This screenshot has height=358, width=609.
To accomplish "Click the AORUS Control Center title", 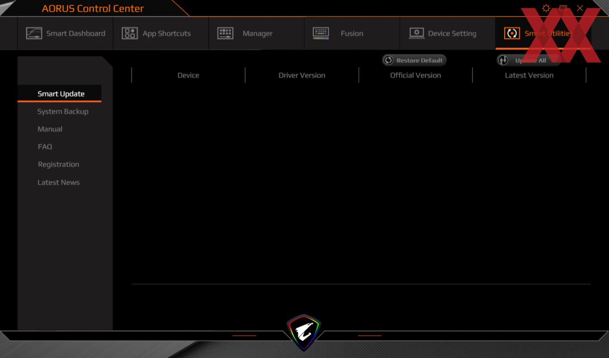I will click(93, 9).
